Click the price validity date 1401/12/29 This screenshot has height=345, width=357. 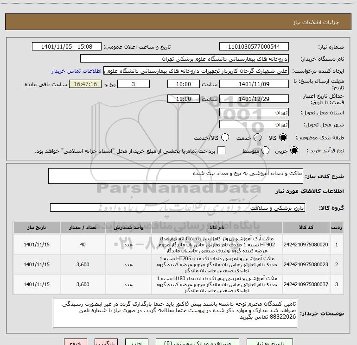coord(254,99)
